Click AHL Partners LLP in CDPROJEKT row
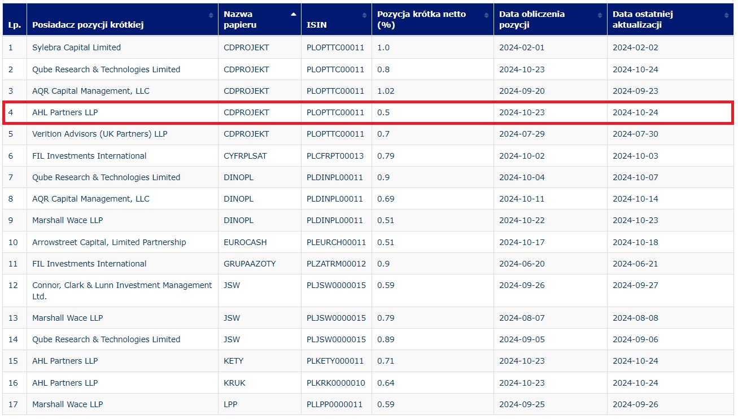 pyautogui.click(x=65, y=112)
